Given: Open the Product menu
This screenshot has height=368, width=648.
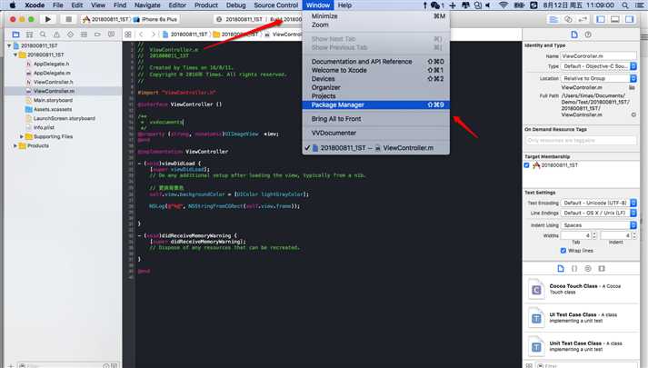Looking at the screenshot, I should (205, 5).
